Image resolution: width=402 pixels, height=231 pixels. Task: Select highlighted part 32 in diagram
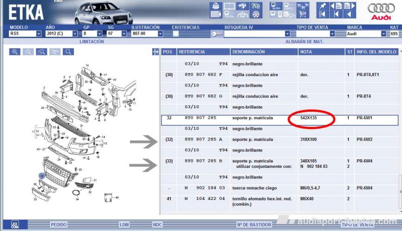click(x=42, y=176)
